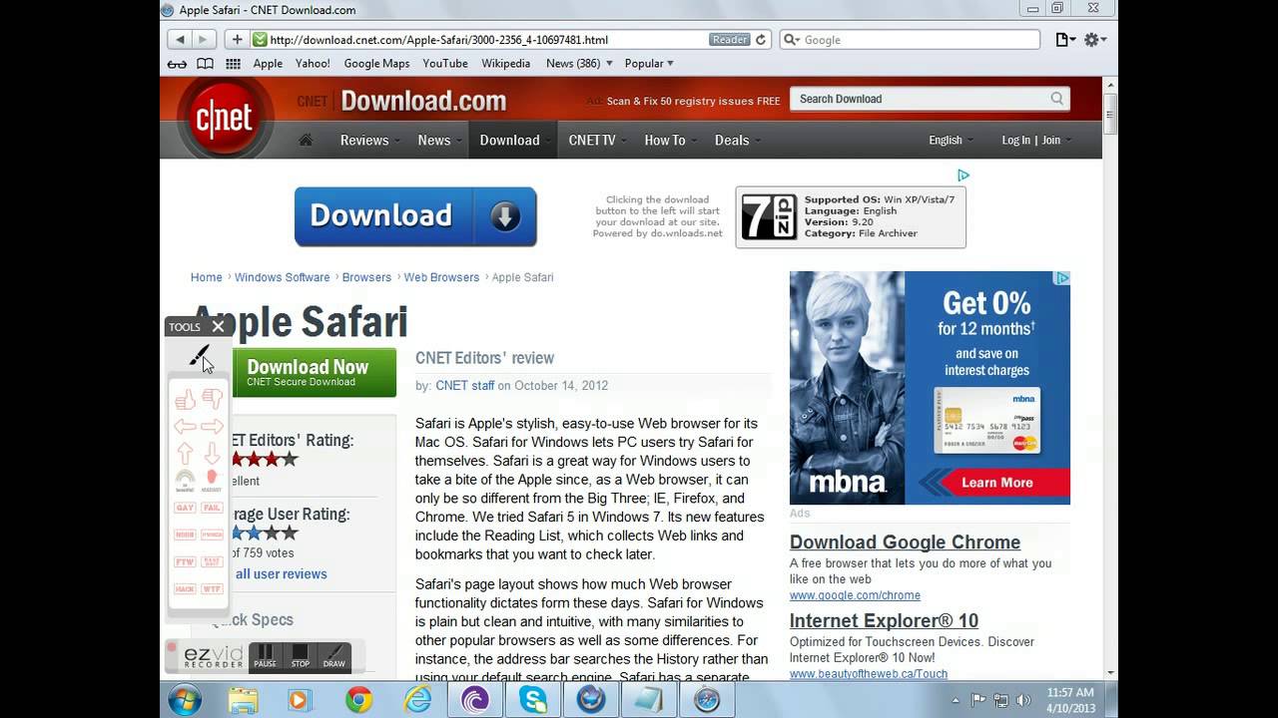Click the Learn More ad button
Viewport: 1278px width, 718px height.
point(996,483)
